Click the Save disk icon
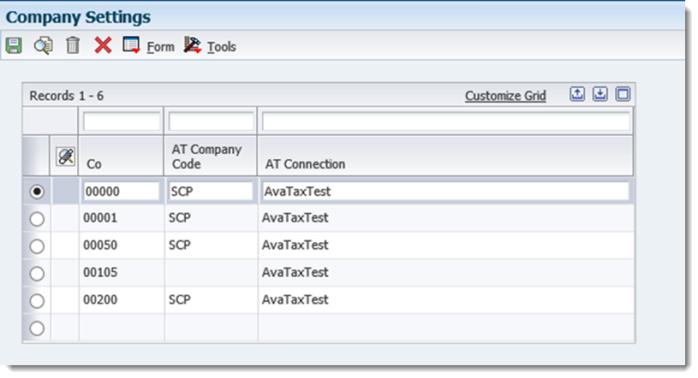The height and width of the screenshot is (378, 698). (14, 46)
